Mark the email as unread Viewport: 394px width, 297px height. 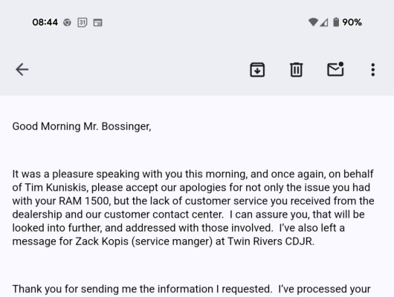[x=335, y=69]
